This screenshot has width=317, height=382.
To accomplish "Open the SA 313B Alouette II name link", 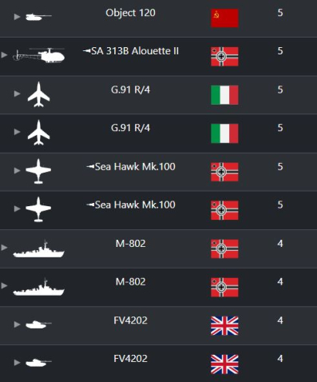I will [x=131, y=51].
